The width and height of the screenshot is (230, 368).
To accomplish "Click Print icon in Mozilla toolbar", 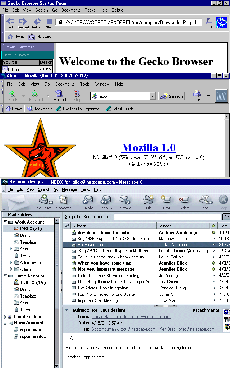I will point(197,96).
